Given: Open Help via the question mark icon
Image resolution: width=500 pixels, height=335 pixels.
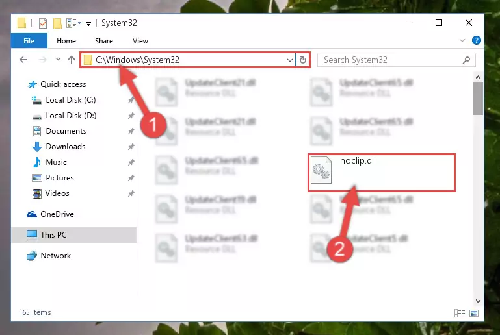Looking at the screenshot, I should pyautogui.click(x=477, y=40).
